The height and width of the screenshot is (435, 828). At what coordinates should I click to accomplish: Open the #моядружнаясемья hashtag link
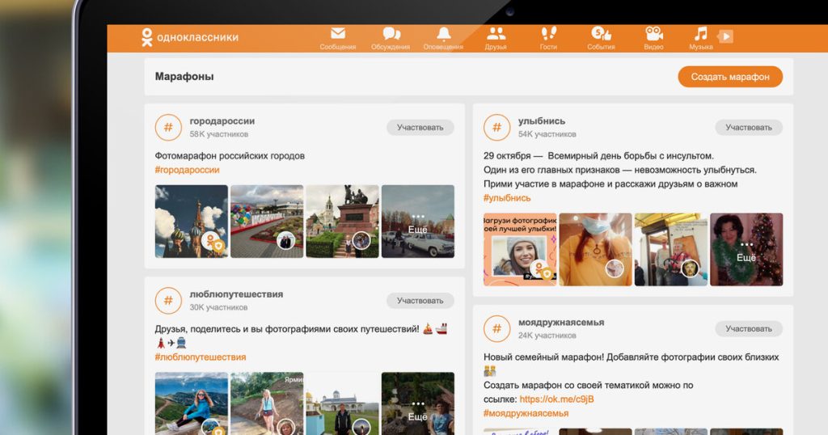(526, 413)
